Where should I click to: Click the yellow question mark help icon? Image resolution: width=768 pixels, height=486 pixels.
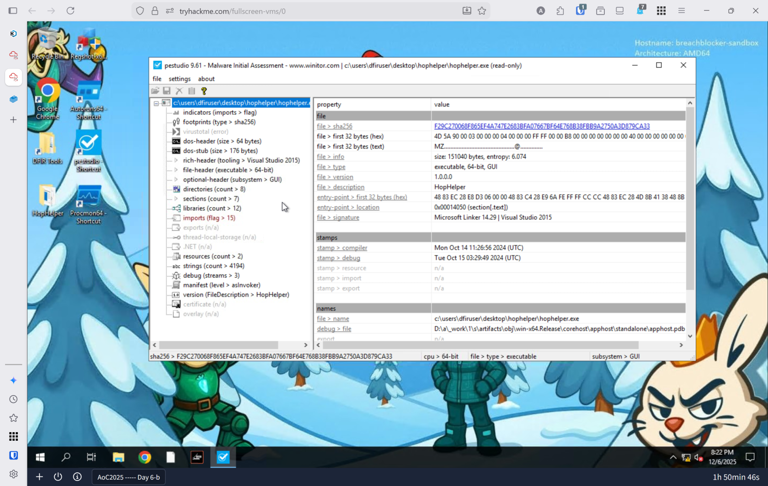click(204, 91)
